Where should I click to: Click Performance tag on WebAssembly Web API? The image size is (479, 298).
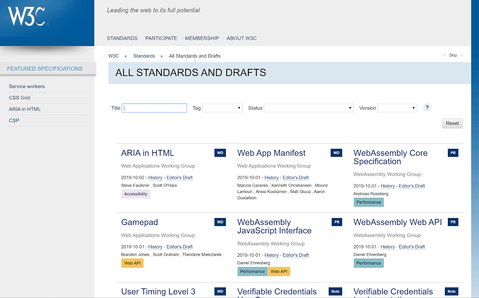(369, 263)
